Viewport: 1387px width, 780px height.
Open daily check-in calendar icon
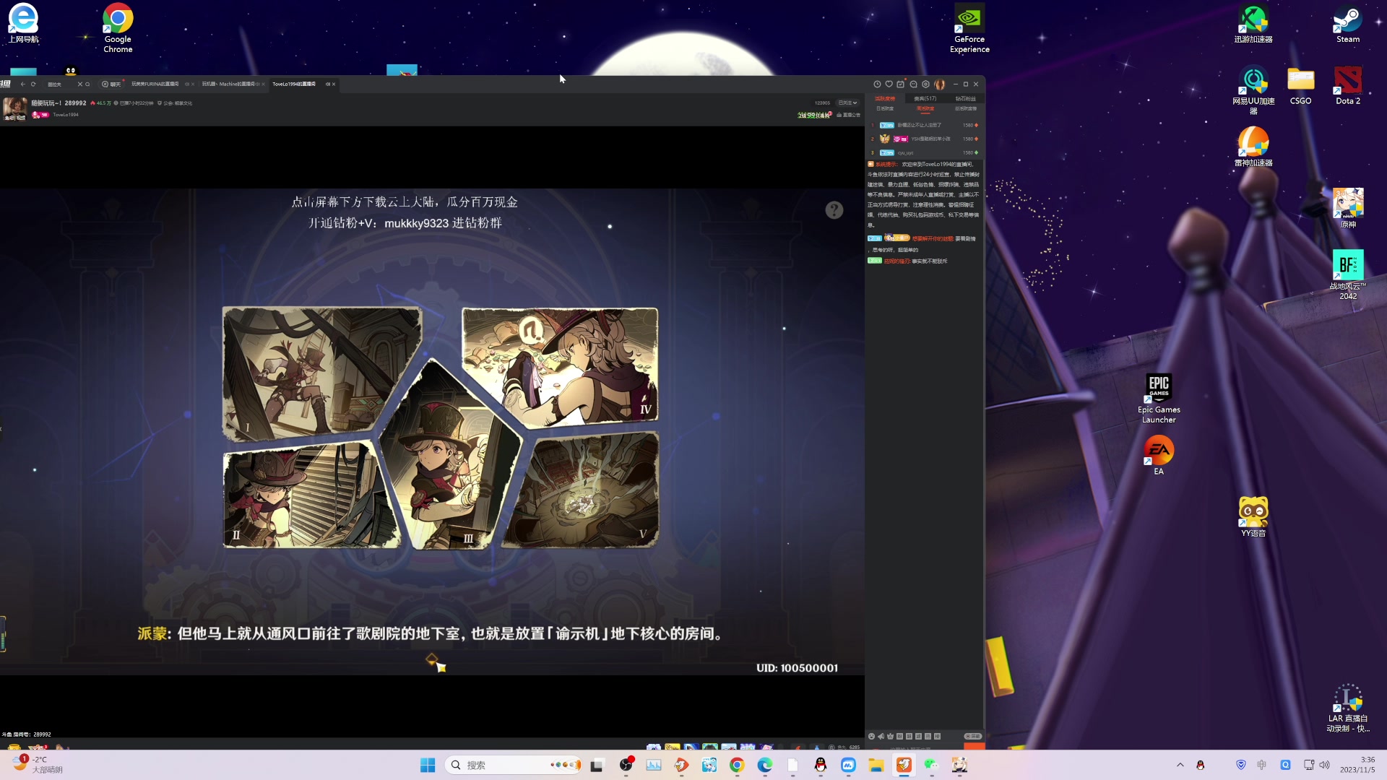(900, 84)
